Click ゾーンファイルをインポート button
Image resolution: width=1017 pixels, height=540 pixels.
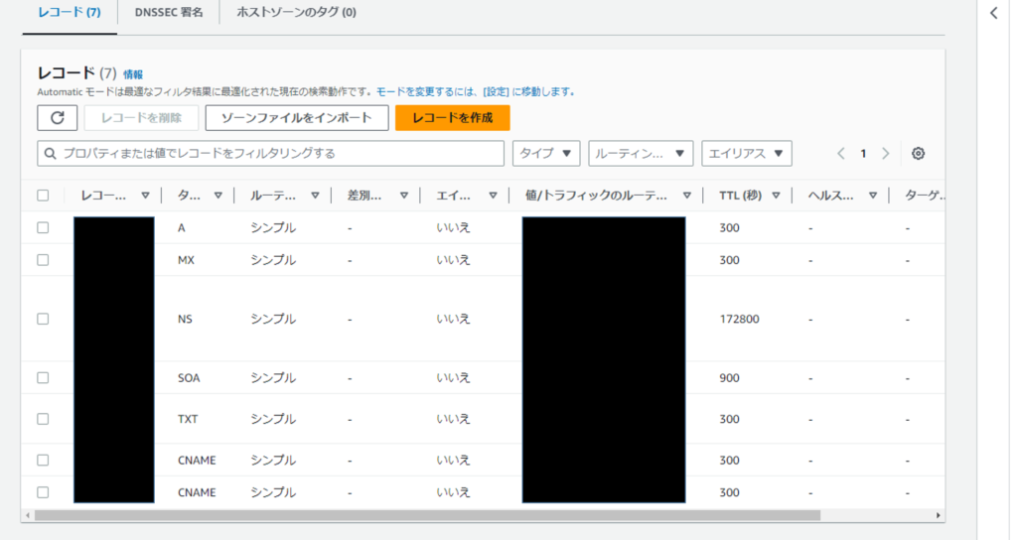296,118
